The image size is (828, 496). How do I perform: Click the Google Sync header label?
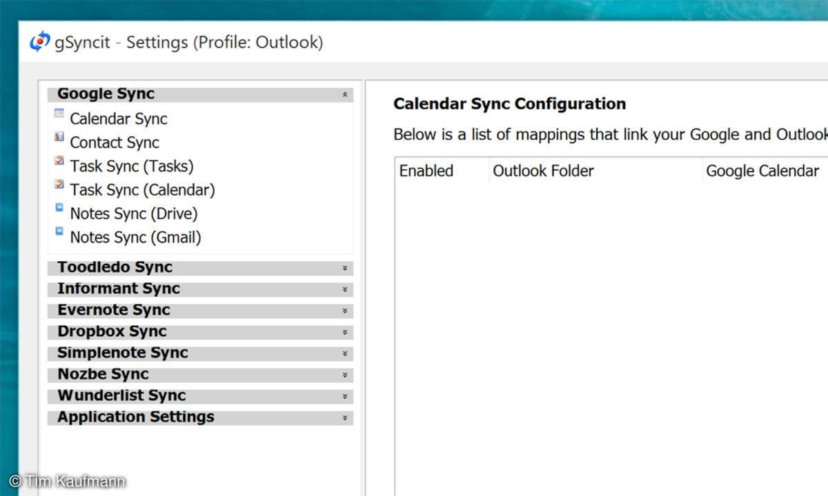pyautogui.click(x=106, y=94)
